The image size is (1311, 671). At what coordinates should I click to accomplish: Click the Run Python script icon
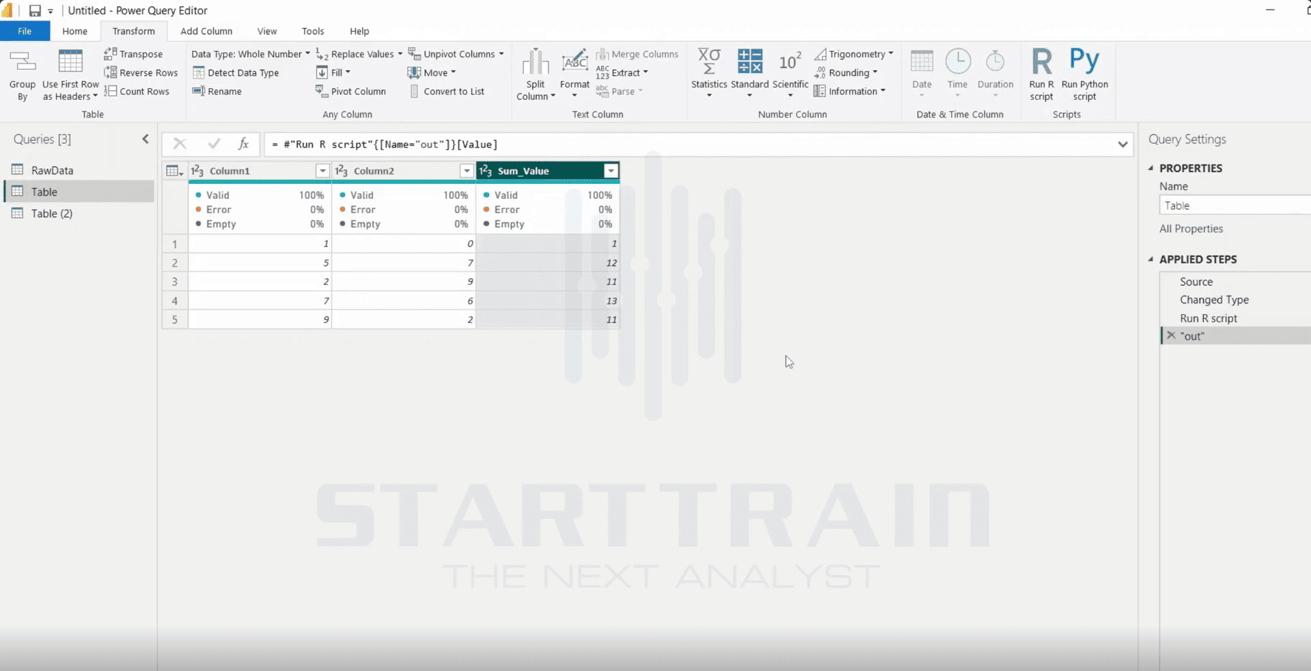point(1084,61)
